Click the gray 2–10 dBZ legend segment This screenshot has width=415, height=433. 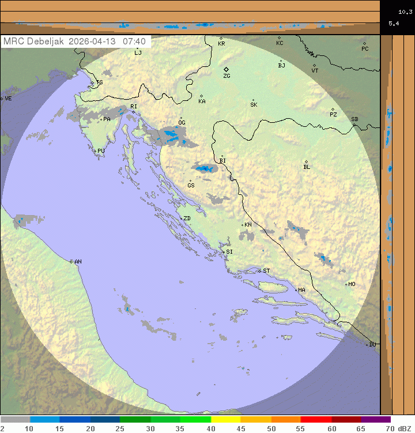(x=15, y=420)
